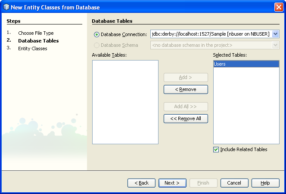Expand the Database Schema combo box
Screen dimensions: 286x194
276,45
